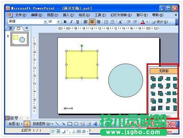Open the IME toolbar options dropdown arrow

tap(87, 131)
